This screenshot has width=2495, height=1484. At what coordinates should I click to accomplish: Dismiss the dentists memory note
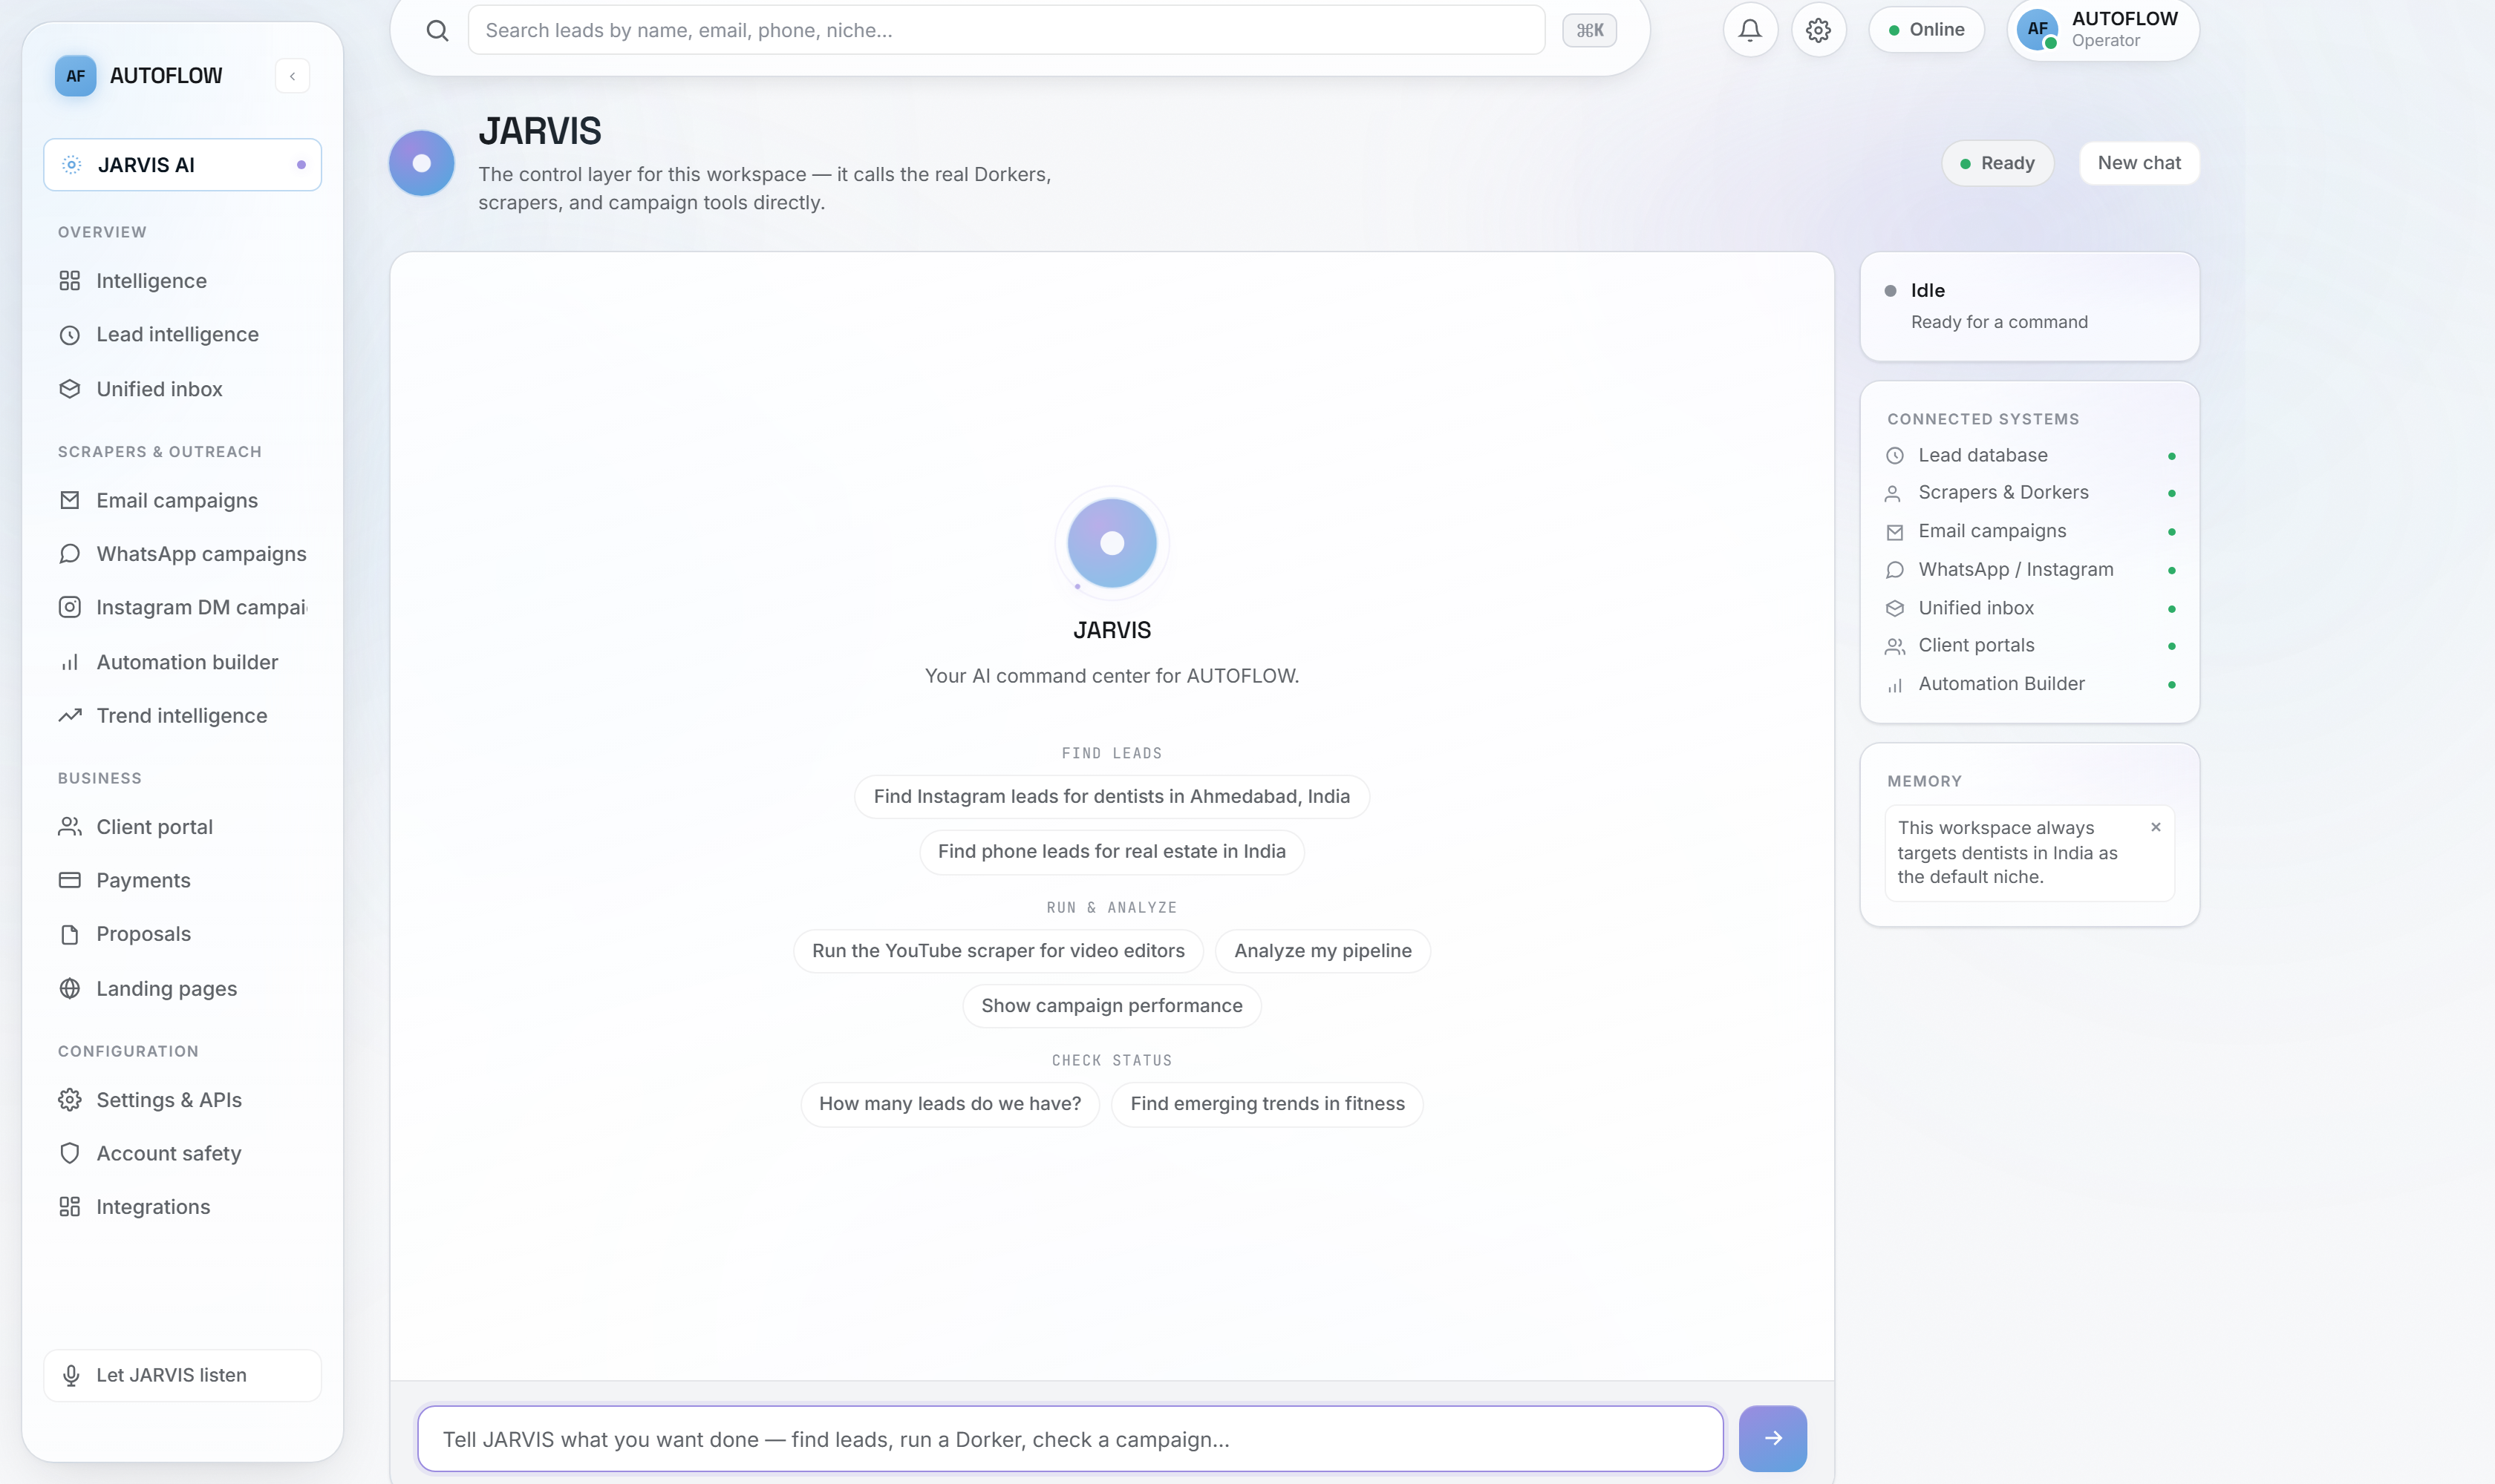(2156, 827)
